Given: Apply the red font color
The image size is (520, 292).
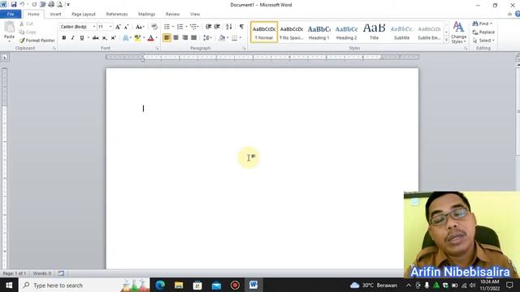Looking at the screenshot, I should click(150, 38).
